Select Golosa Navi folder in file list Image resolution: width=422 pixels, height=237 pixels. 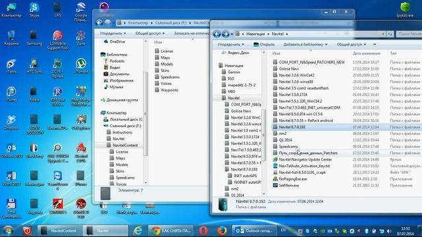[289, 68]
